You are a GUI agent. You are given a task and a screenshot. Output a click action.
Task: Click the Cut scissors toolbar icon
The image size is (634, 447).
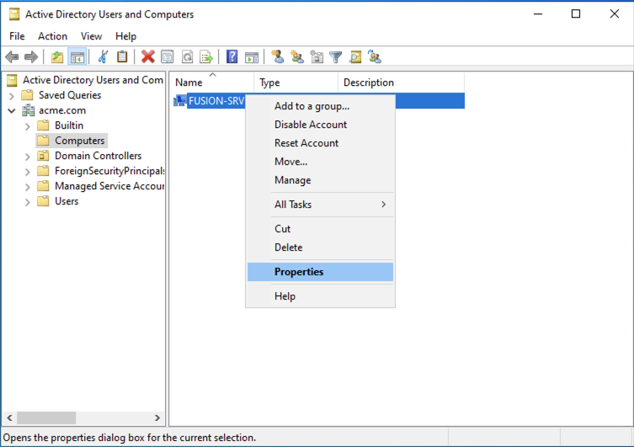[x=103, y=57]
